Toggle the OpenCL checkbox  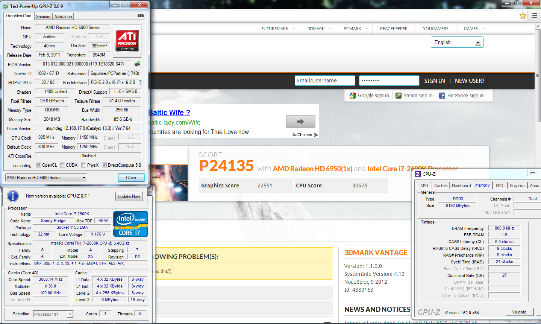click(x=39, y=165)
